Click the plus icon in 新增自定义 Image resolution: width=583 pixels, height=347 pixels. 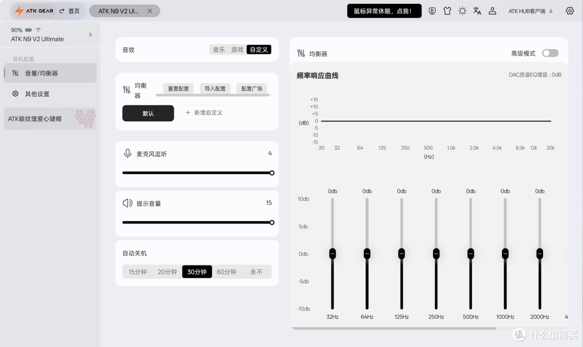pos(188,113)
